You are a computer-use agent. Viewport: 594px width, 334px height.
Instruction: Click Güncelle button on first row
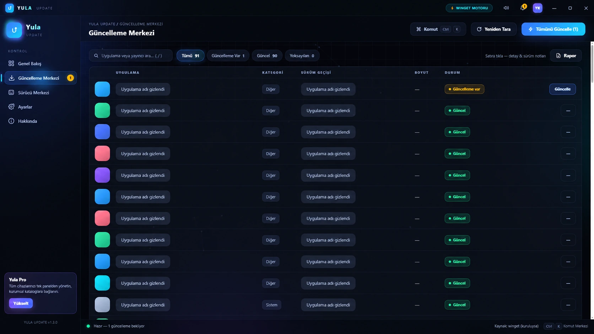coord(562,89)
